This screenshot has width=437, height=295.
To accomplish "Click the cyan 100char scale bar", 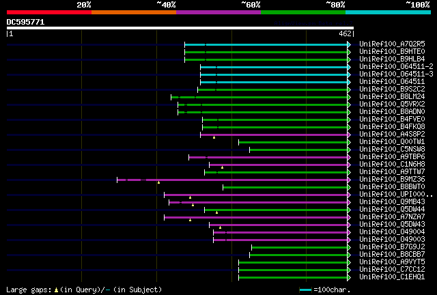I will click(305, 290).
